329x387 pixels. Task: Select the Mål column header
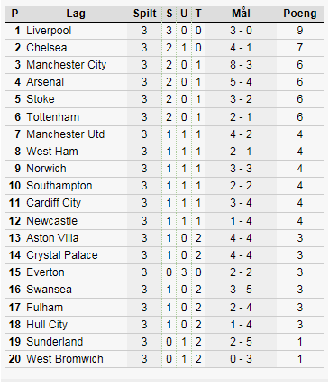pyautogui.click(x=241, y=14)
